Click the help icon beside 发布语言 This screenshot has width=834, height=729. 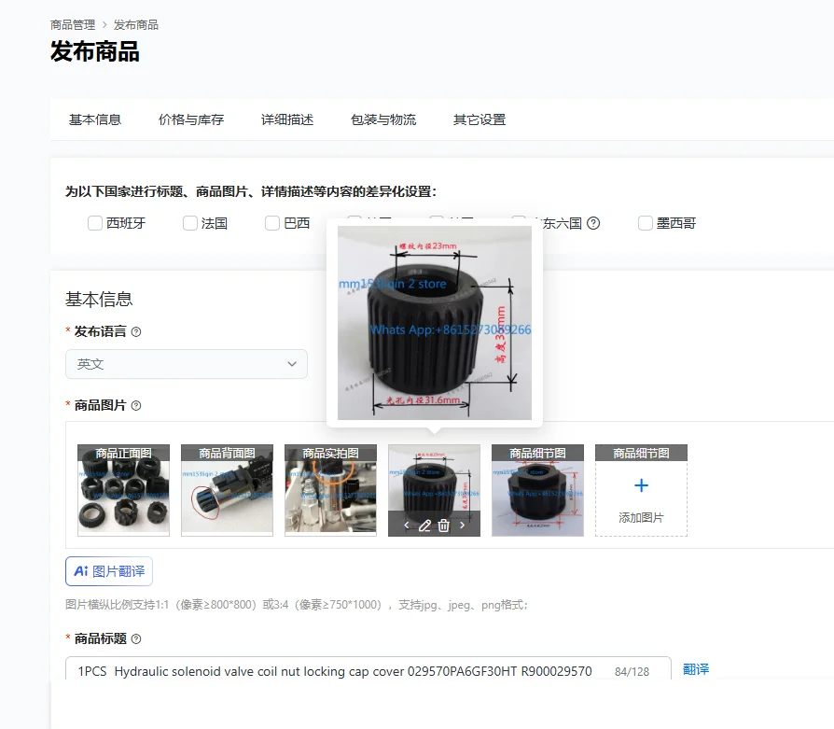(136, 332)
